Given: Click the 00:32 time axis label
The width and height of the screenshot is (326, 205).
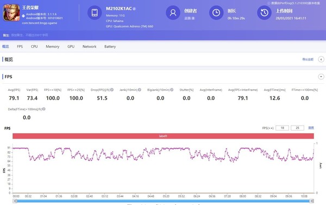Looking at the screenshot, I should click(x=28, y=196).
